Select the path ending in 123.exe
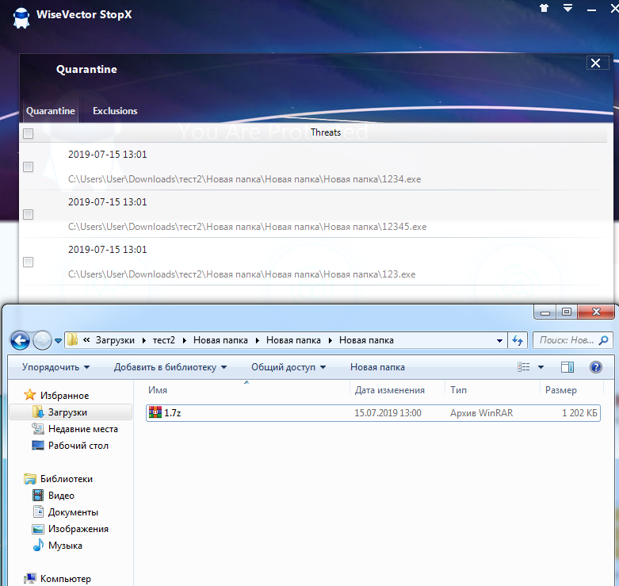Screen dimensions: 619x586 coord(242,274)
